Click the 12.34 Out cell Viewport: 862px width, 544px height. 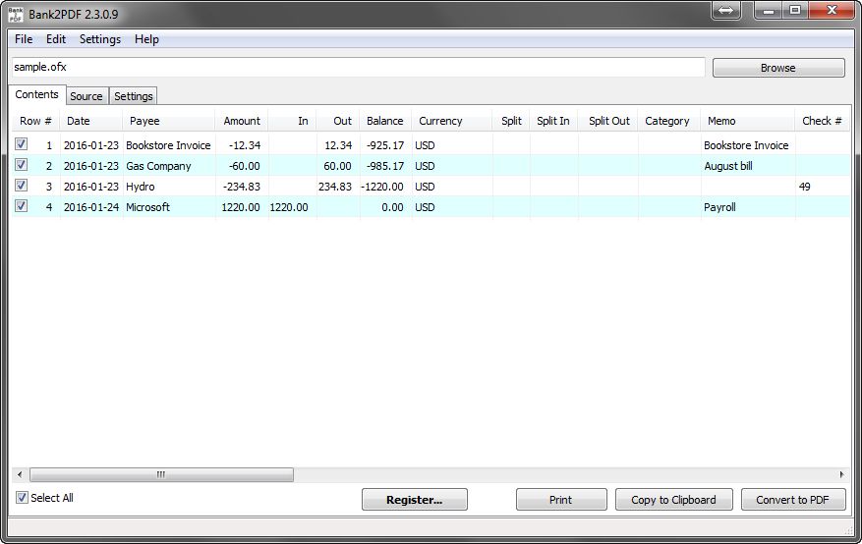[338, 145]
